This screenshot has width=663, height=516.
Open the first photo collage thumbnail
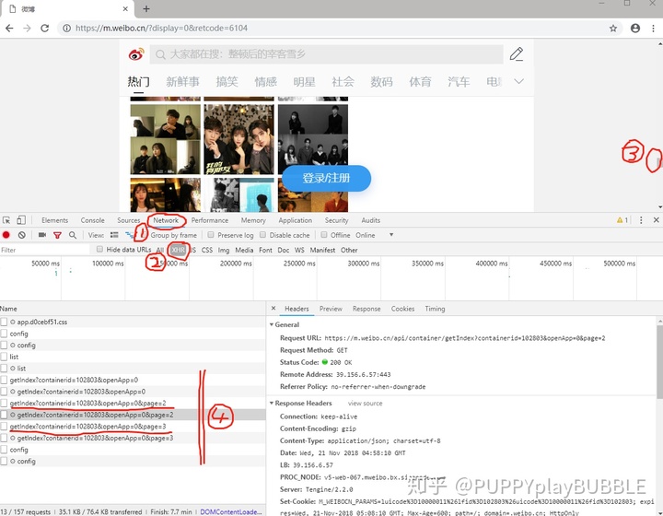166,139
